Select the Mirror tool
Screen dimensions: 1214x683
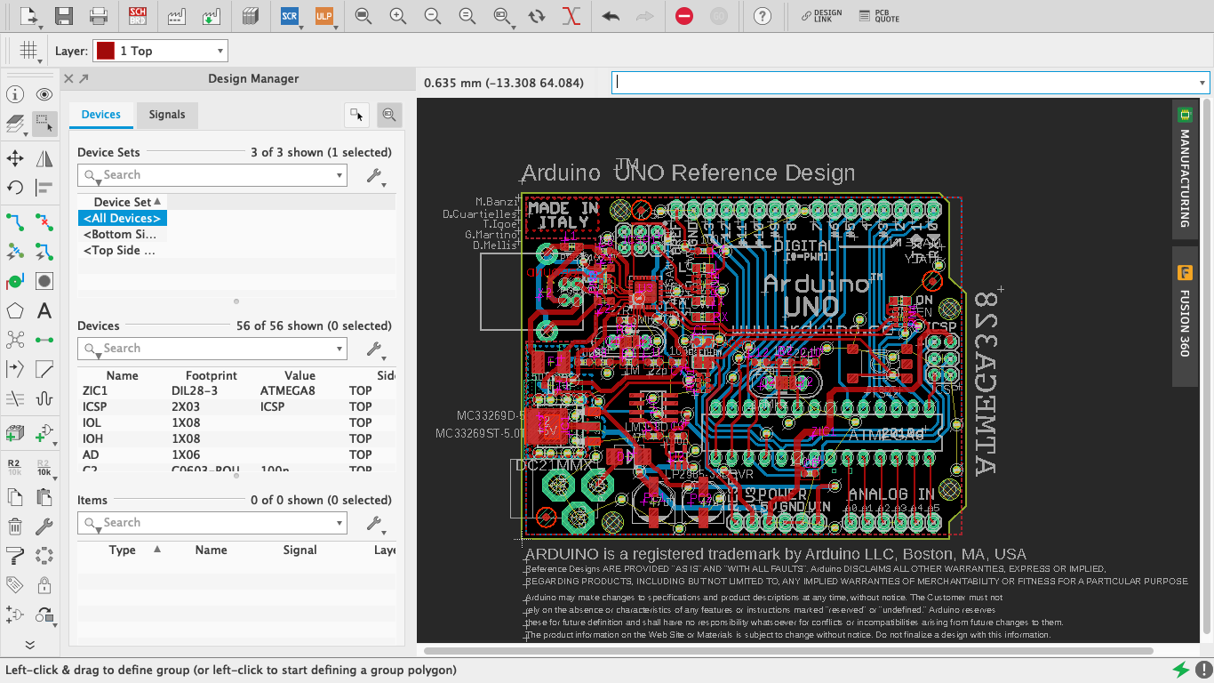[x=44, y=158]
